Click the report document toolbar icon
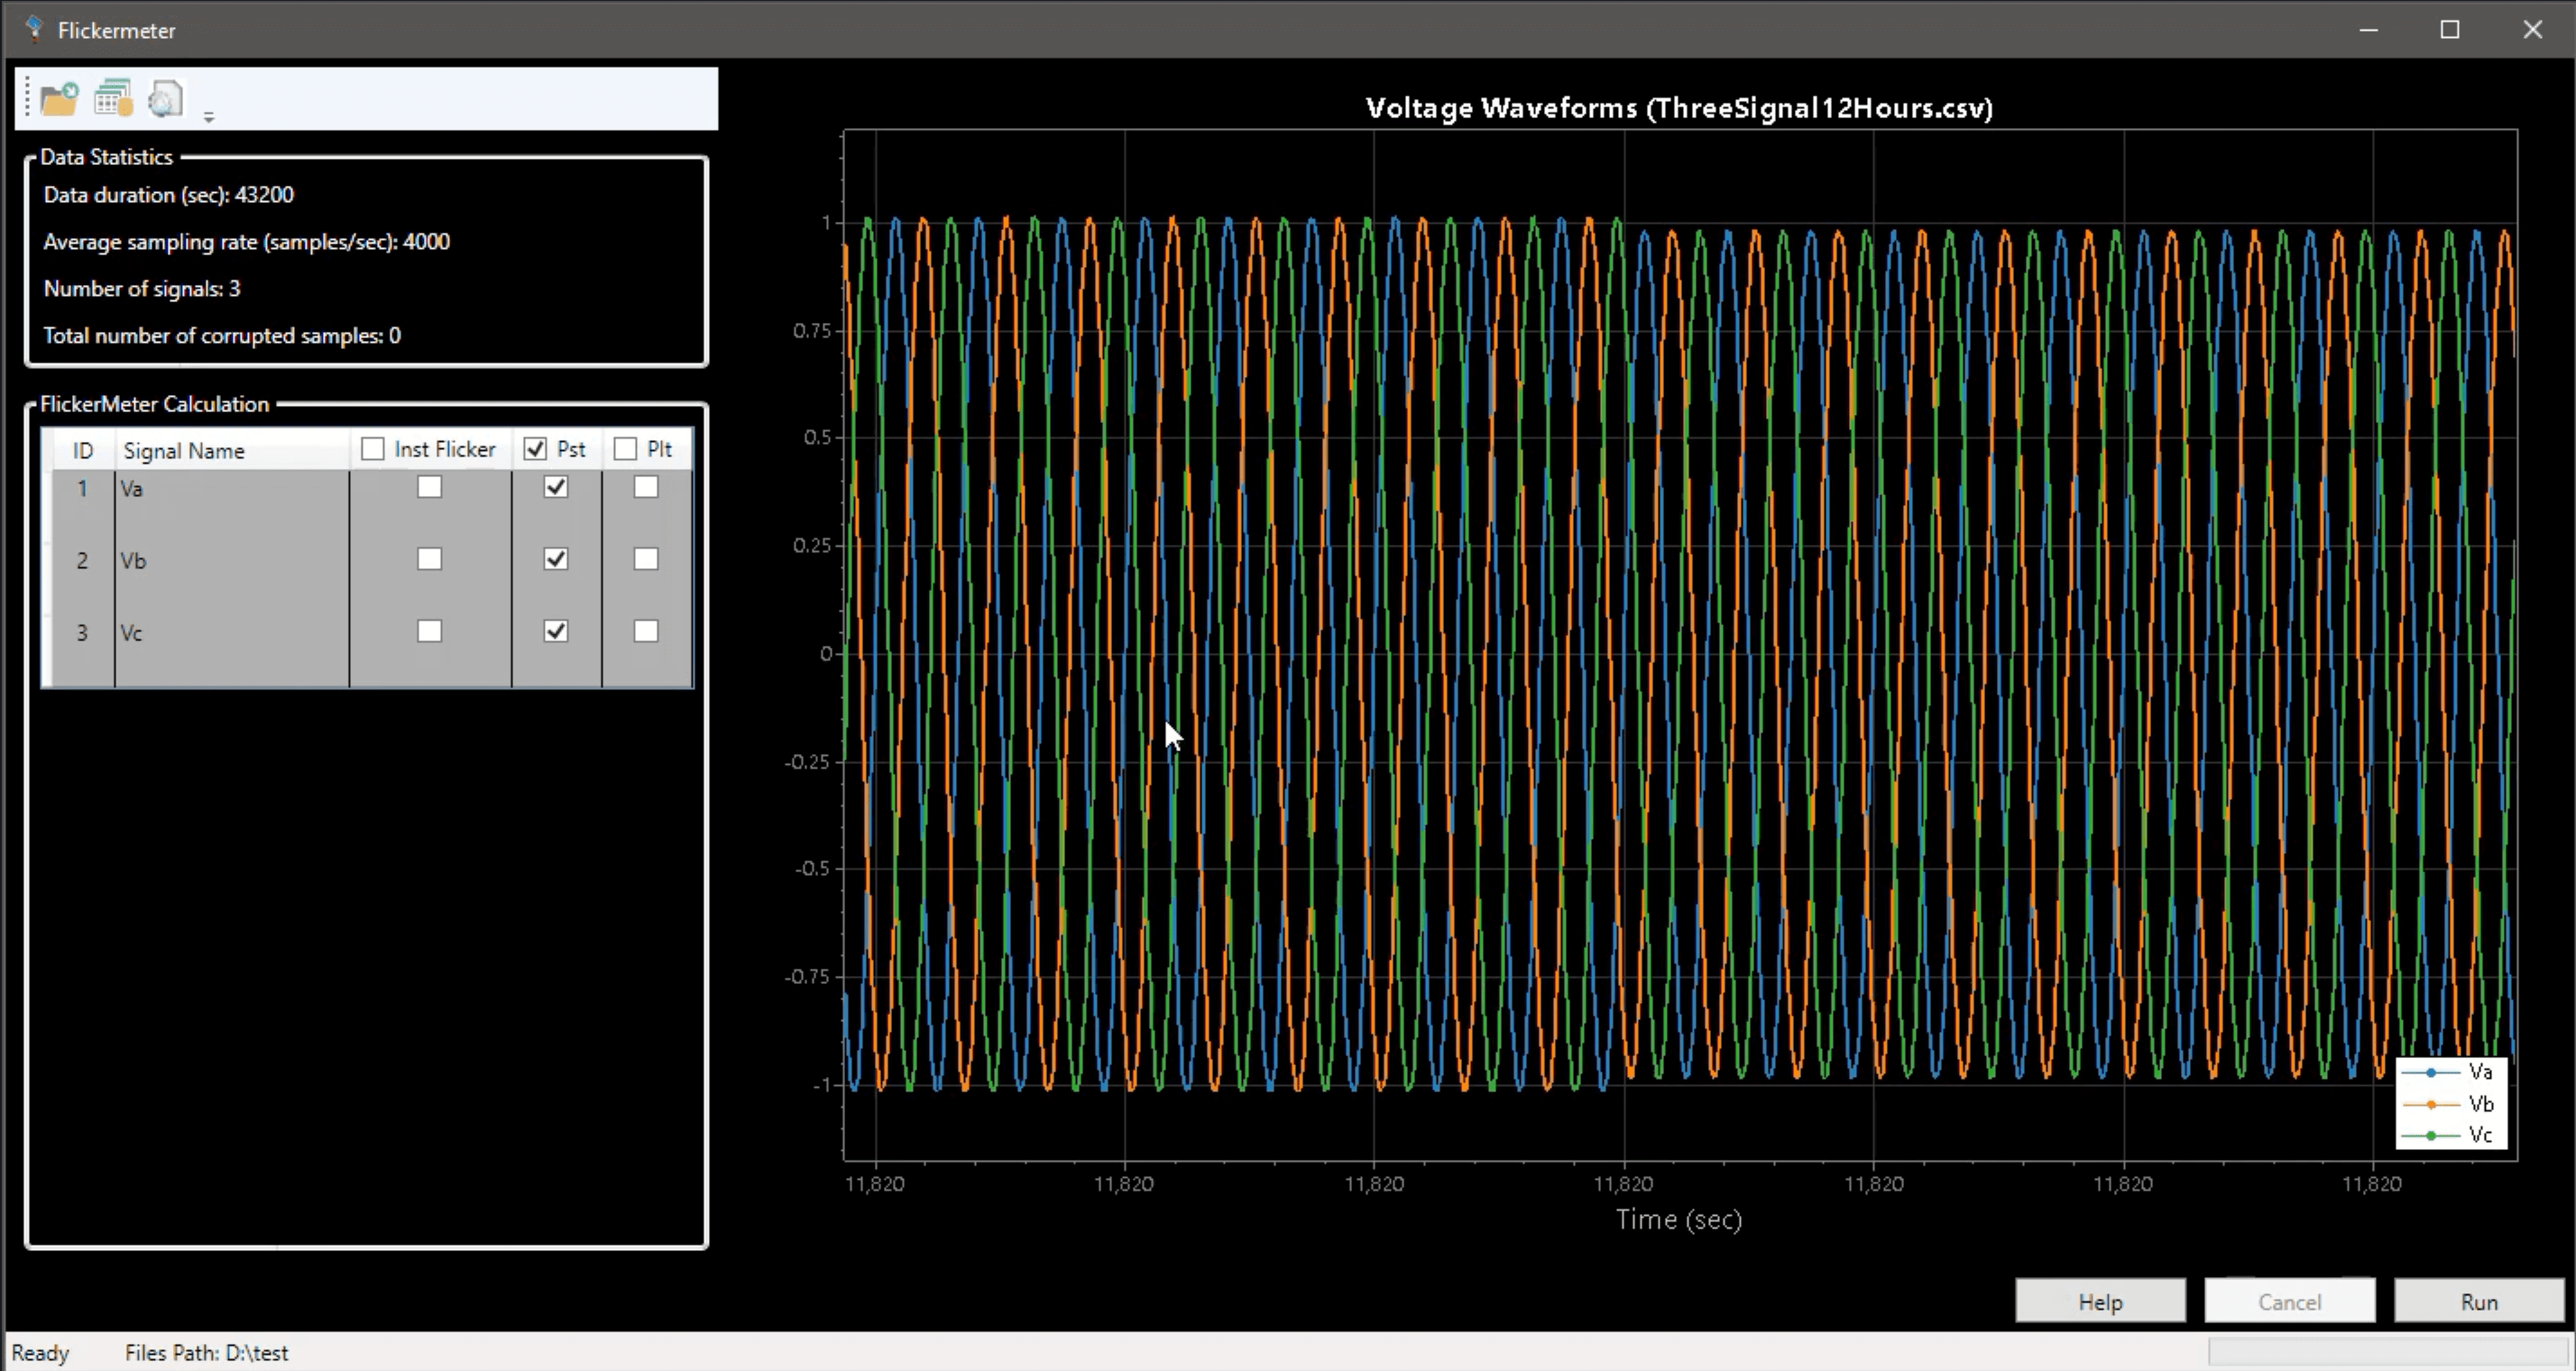The width and height of the screenshot is (2576, 1371). pyautogui.click(x=165, y=97)
